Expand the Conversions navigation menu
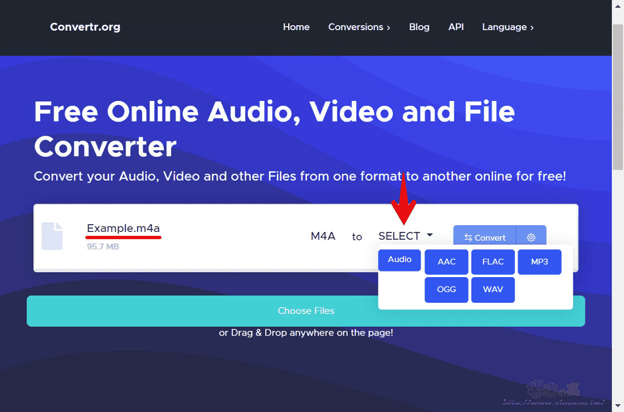Image resolution: width=624 pixels, height=412 pixels. [x=359, y=27]
